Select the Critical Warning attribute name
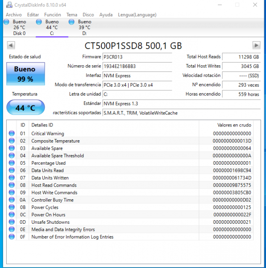 pyautogui.click(x=48, y=134)
